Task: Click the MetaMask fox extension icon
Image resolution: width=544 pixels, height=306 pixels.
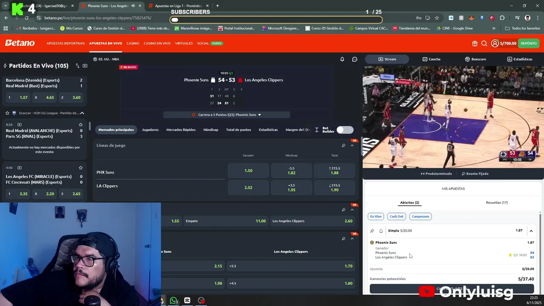Action: [x=471, y=18]
